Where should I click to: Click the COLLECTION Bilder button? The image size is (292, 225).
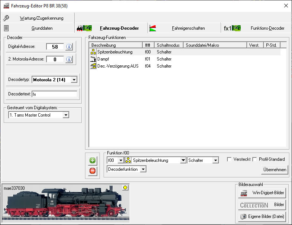262,205
